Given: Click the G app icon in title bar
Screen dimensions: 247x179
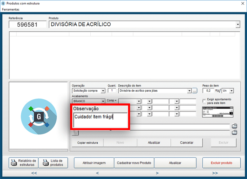Looking at the screenshot, I should point(3,3).
